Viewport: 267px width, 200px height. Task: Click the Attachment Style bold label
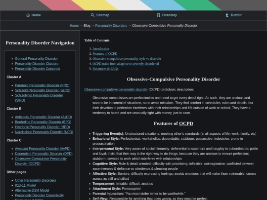tap(107, 189)
